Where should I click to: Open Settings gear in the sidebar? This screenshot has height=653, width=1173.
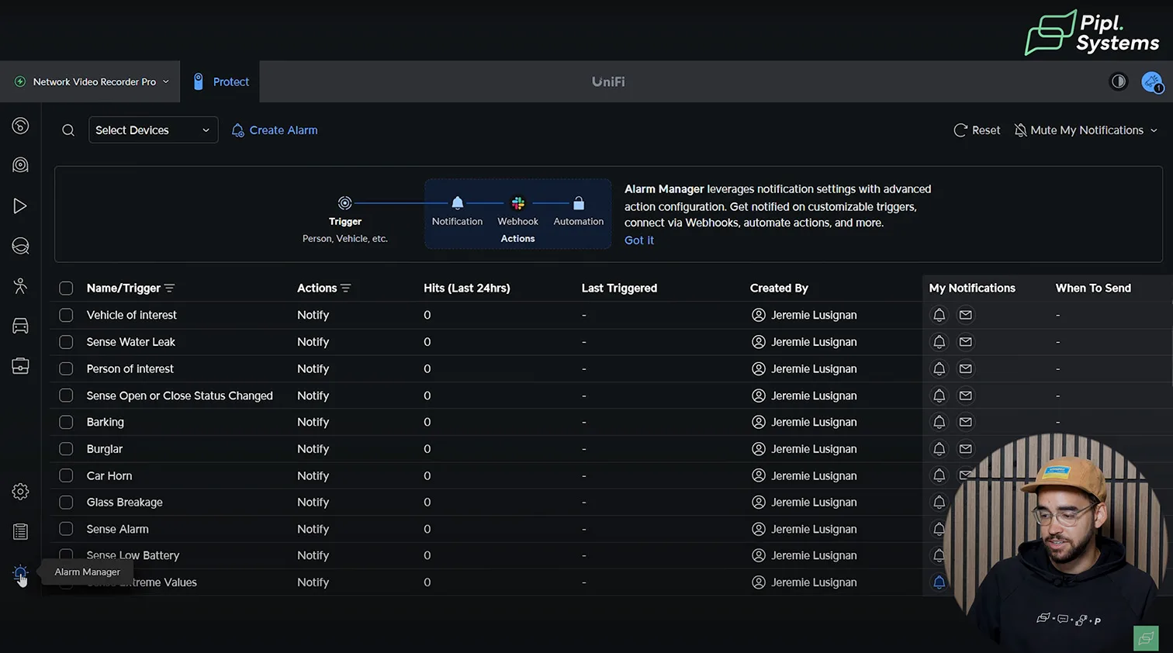(21, 492)
